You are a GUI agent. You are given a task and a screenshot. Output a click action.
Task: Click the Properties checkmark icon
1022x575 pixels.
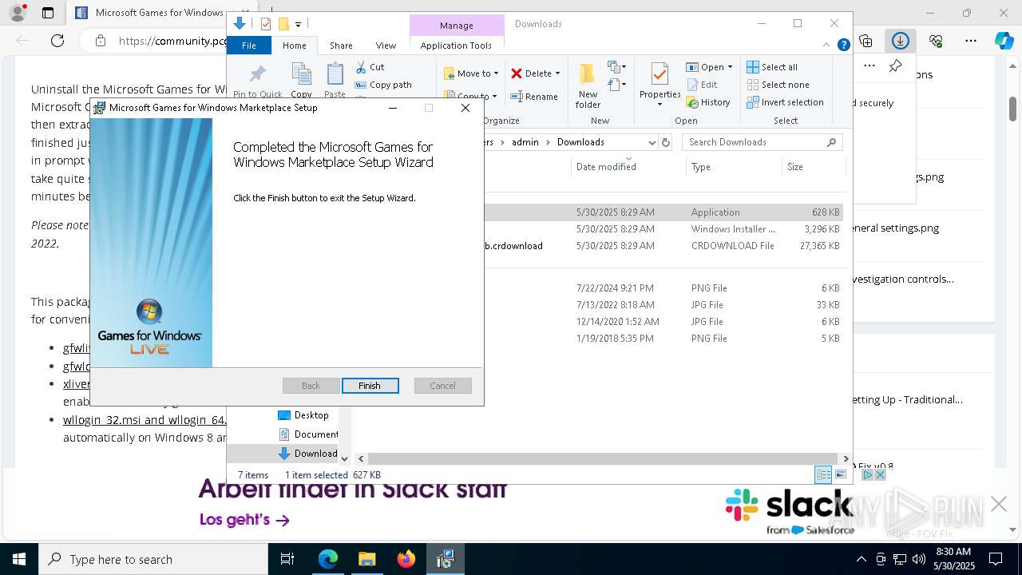point(660,74)
